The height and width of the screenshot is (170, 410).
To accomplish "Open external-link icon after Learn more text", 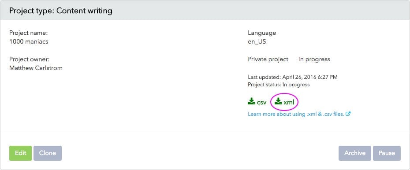I will pyautogui.click(x=348, y=114).
